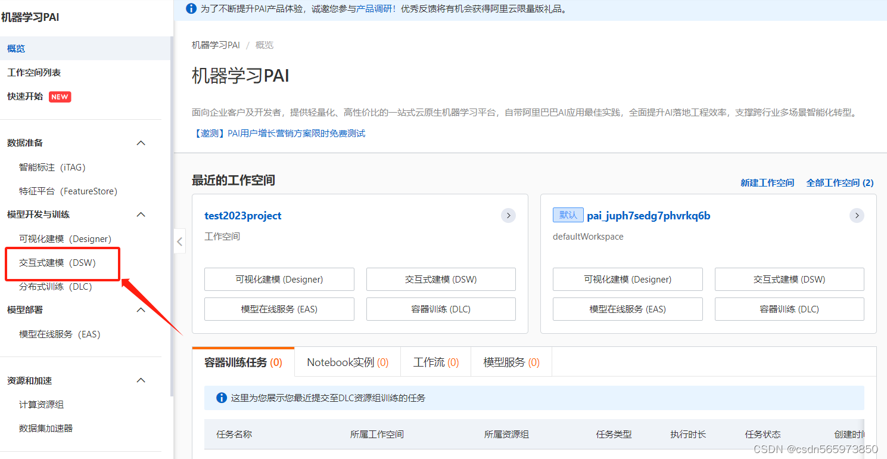Click the 所属工作空间 column header
Viewport: 887px width, 459px height.
(x=377, y=435)
